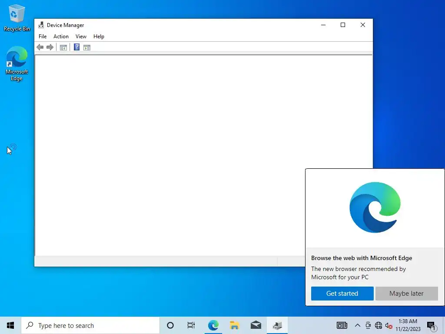Click the Edge logo in the popup
Screen dimensions: 445x334
click(x=375, y=207)
